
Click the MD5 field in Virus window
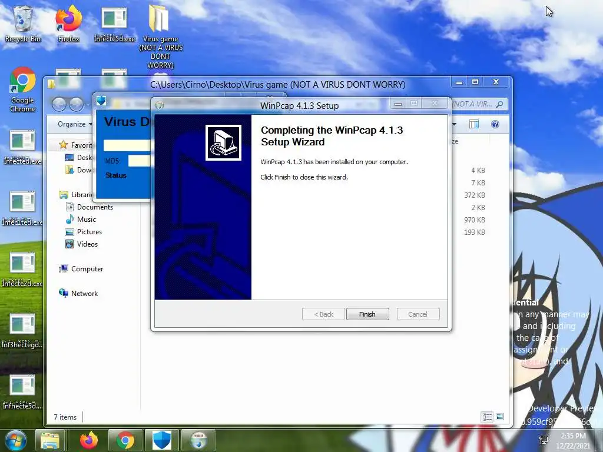click(x=139, y=161)
